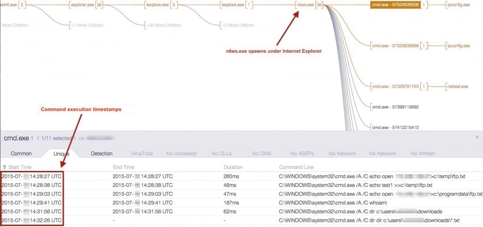Expand rdws.exe child count 38
Image resolution: width=483 pixels, height=227 pixels.
point(319,5)
